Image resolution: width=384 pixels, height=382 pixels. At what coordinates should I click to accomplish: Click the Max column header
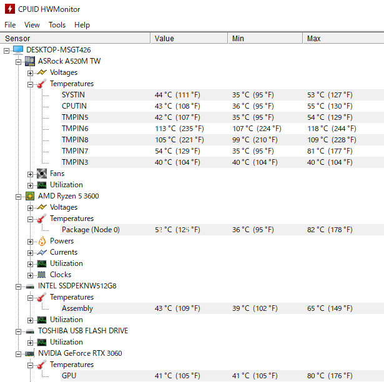(x=344, y=39)
